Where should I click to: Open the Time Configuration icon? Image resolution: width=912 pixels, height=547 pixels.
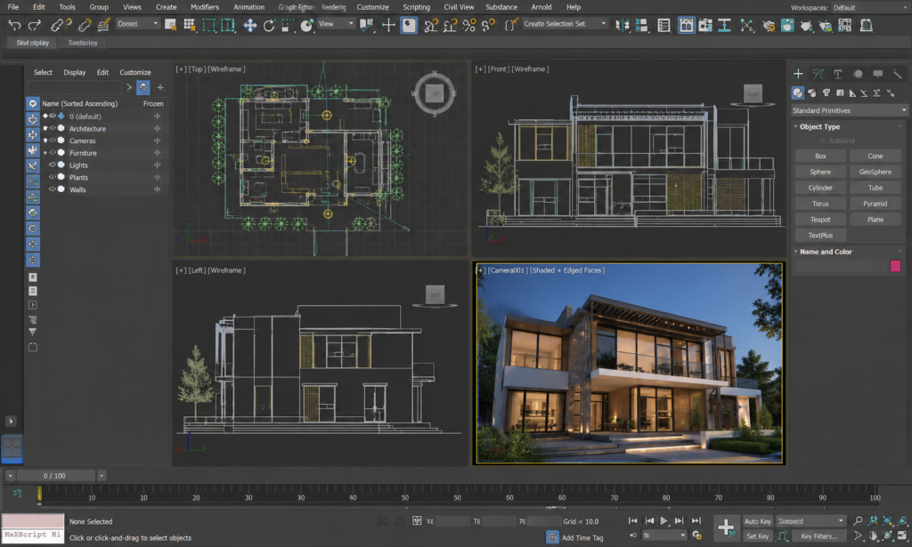click(x=696, y=535)
